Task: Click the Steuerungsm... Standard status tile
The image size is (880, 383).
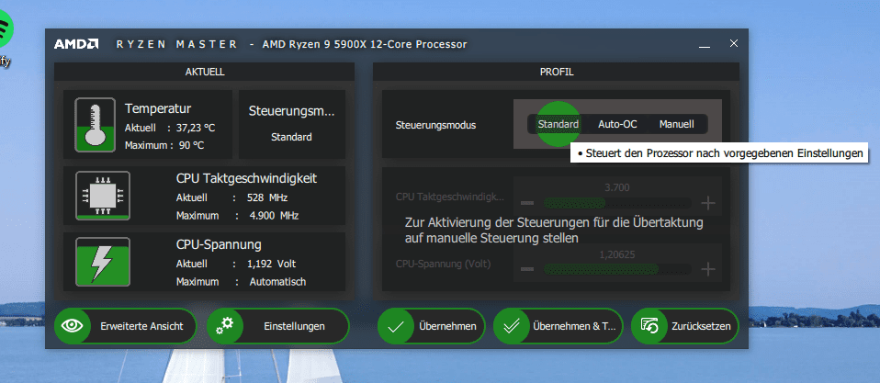Action: point(292,125)
